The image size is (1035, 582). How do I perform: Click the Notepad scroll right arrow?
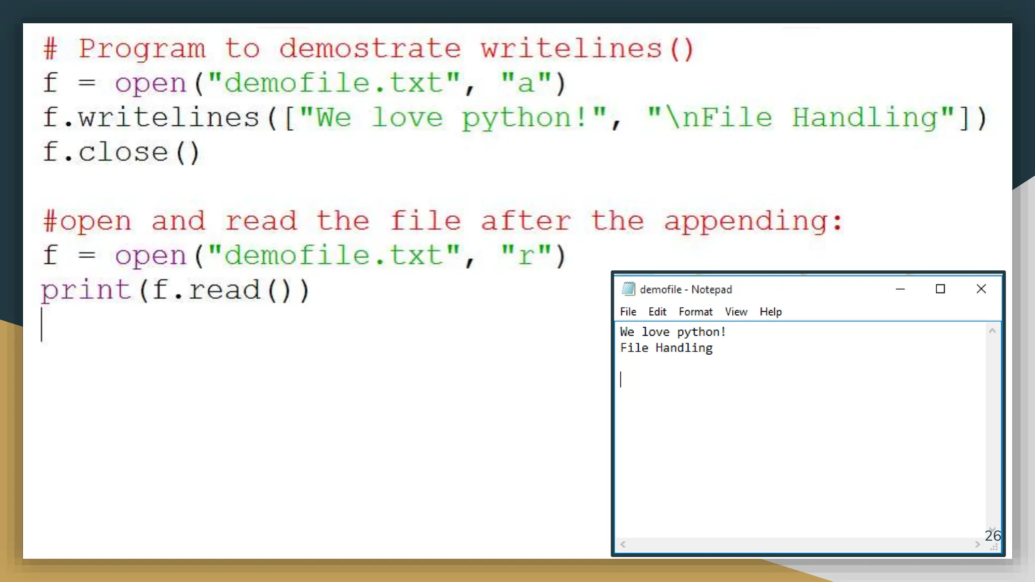(x=977, y=544)
